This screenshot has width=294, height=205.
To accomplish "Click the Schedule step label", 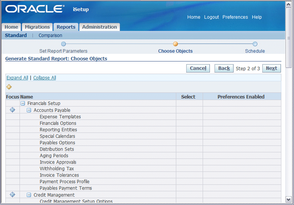I will 255,51.
